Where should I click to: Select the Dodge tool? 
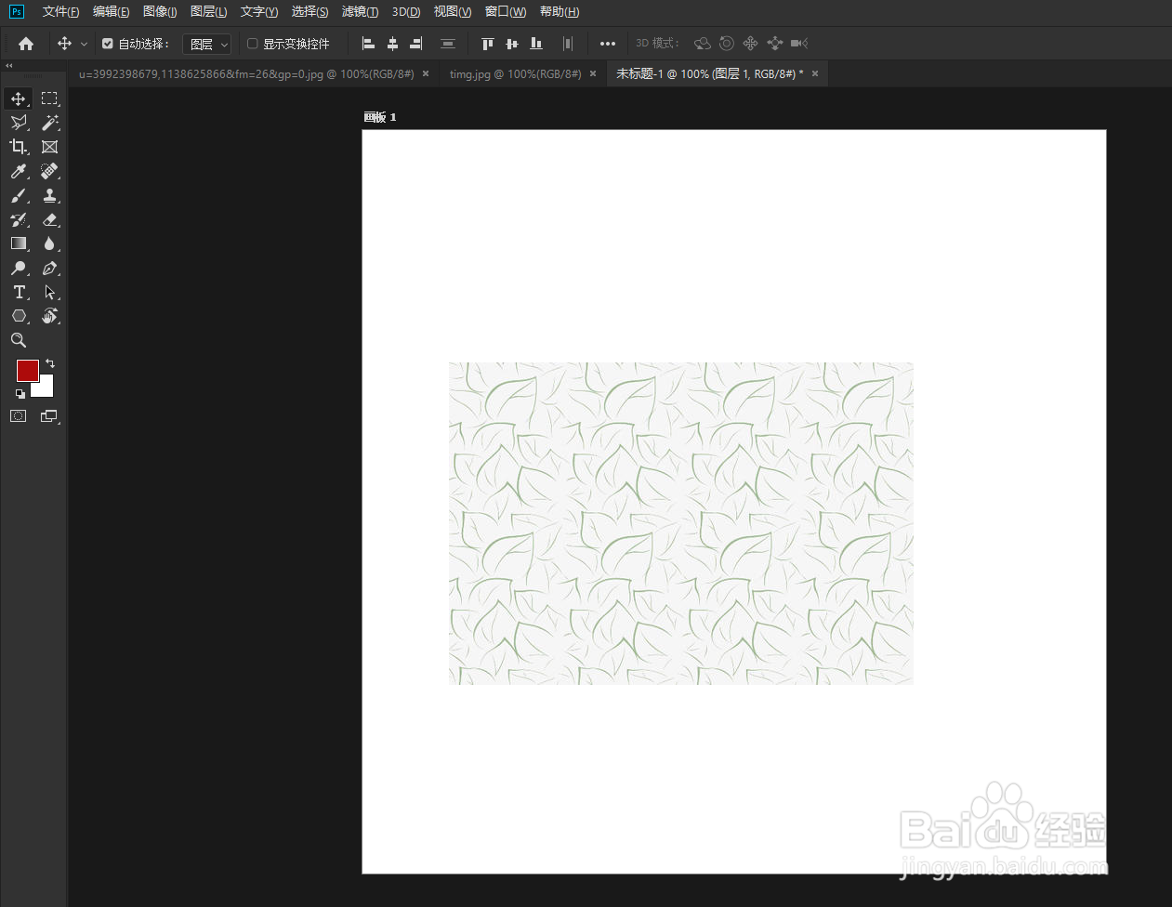click(19, 268)
